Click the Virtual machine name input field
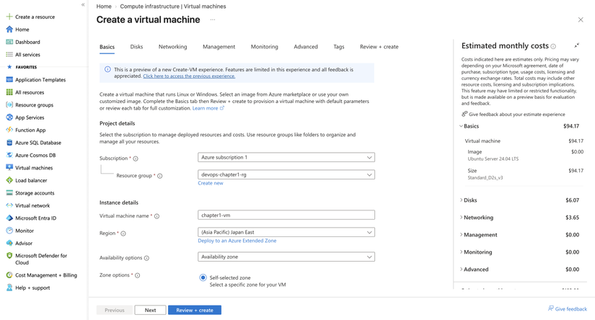 click(286, 215)
